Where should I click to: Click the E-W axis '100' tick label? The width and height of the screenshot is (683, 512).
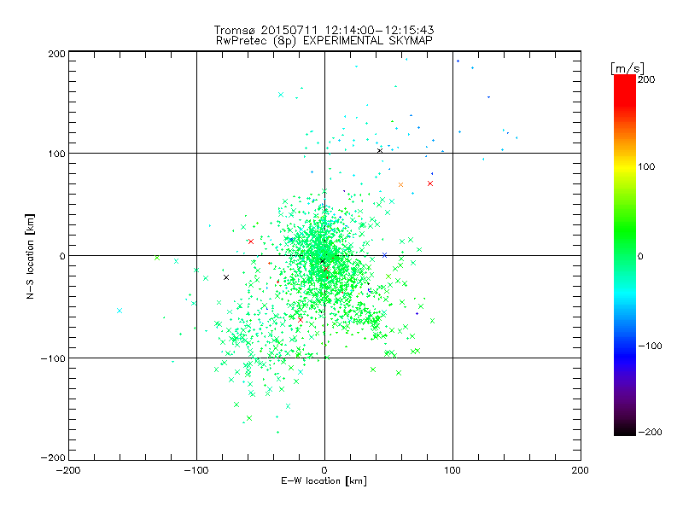452,470
